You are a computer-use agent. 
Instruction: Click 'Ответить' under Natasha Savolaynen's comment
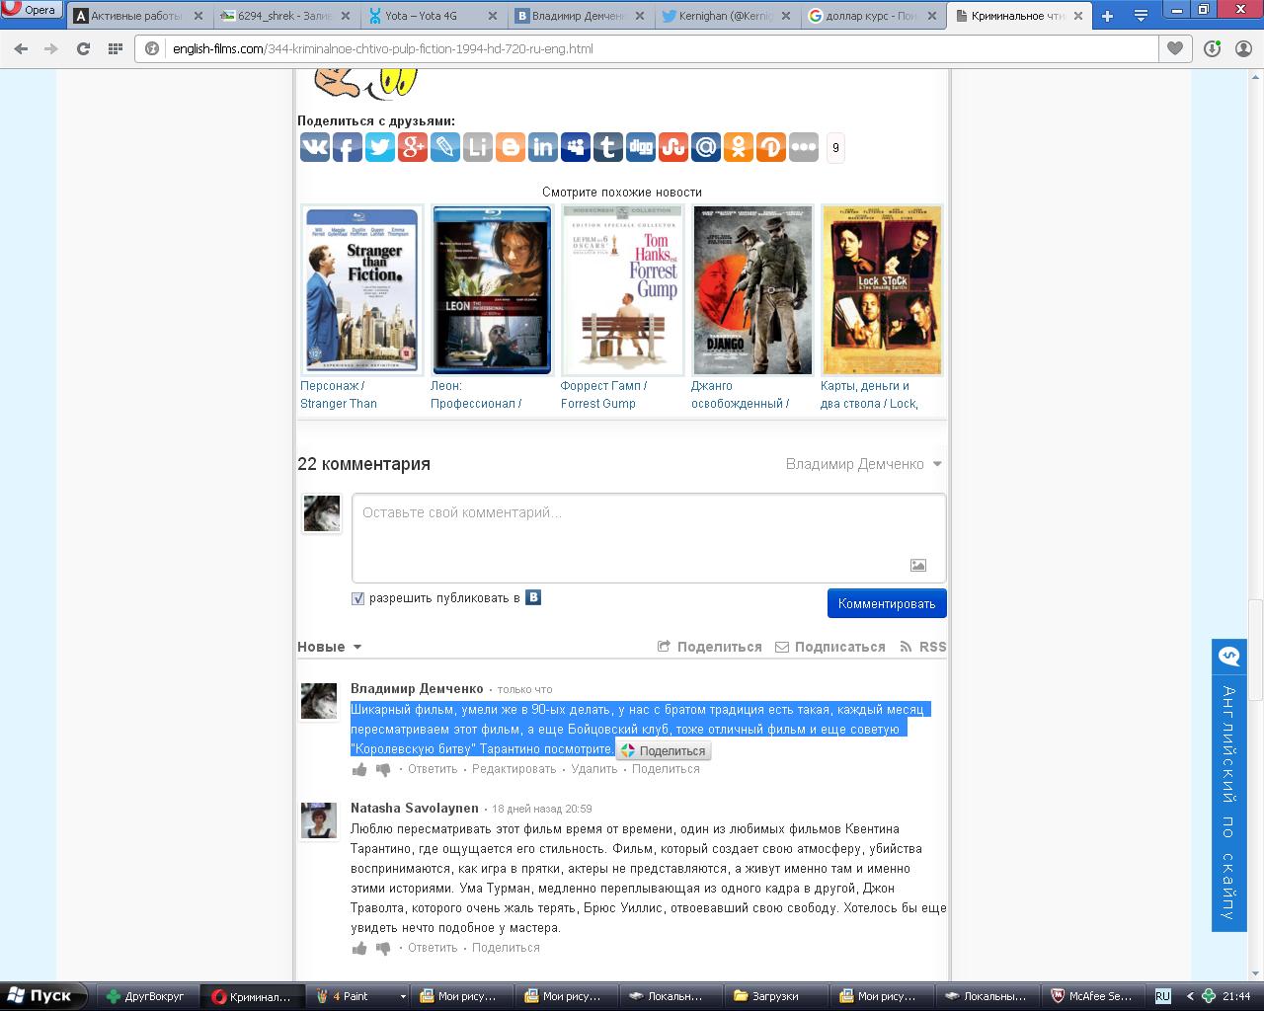point(433,948)
